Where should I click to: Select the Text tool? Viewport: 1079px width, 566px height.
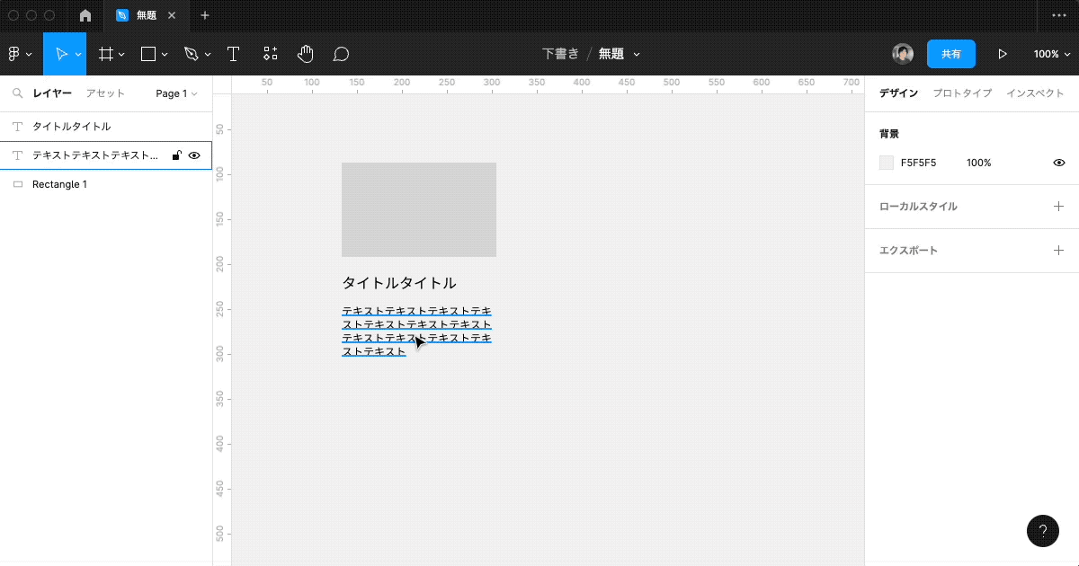tap(234, 54)
